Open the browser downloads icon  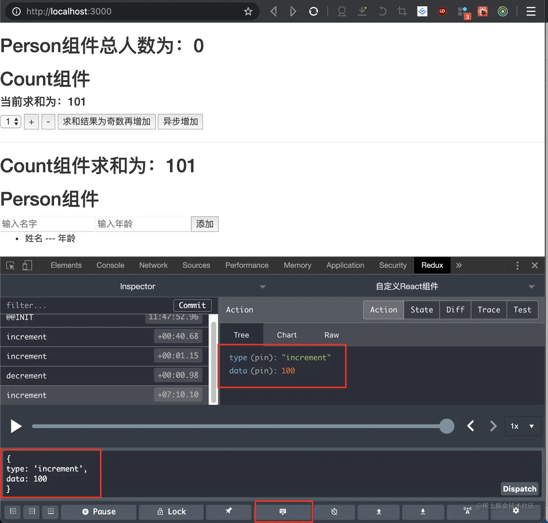coord(362,12)
